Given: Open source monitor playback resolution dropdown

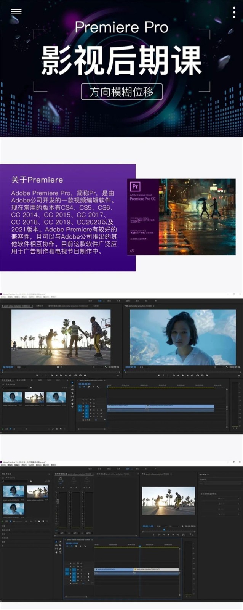Looking at the screenshot, I should point(98,367).
